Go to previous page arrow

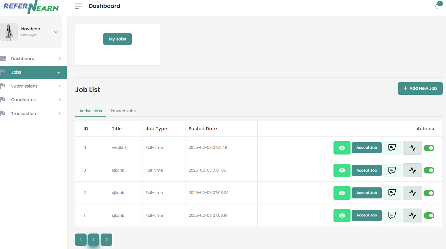(81, 240)
